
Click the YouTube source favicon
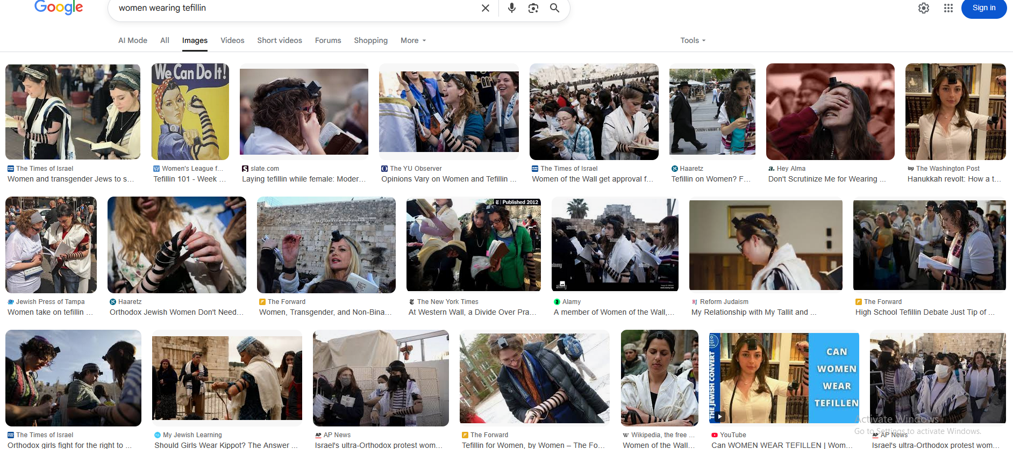(715, 435)
